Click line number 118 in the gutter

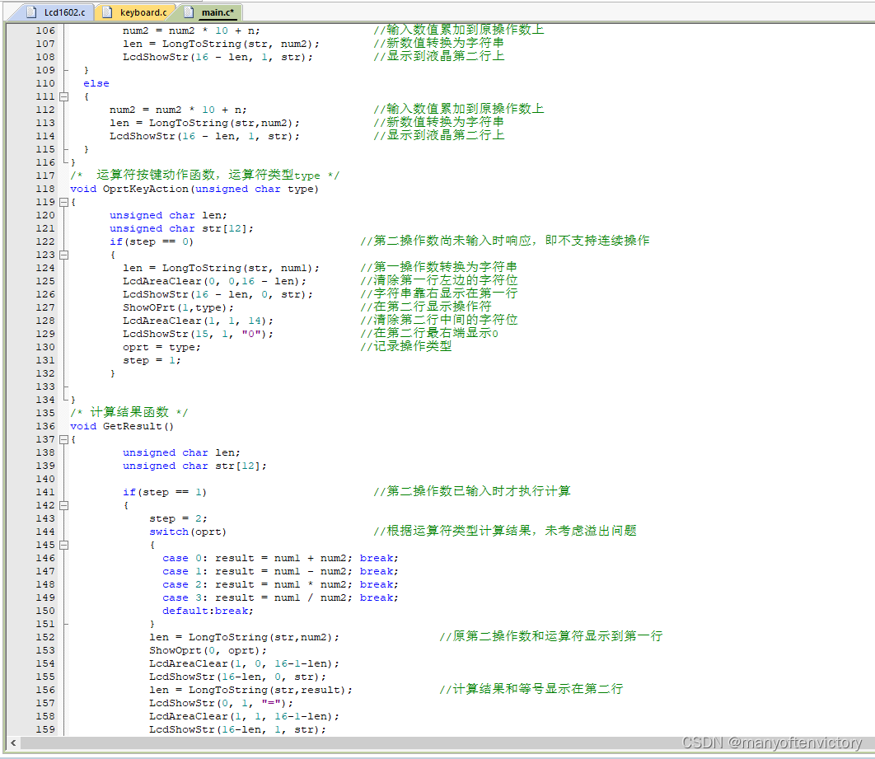pos(45,190)
